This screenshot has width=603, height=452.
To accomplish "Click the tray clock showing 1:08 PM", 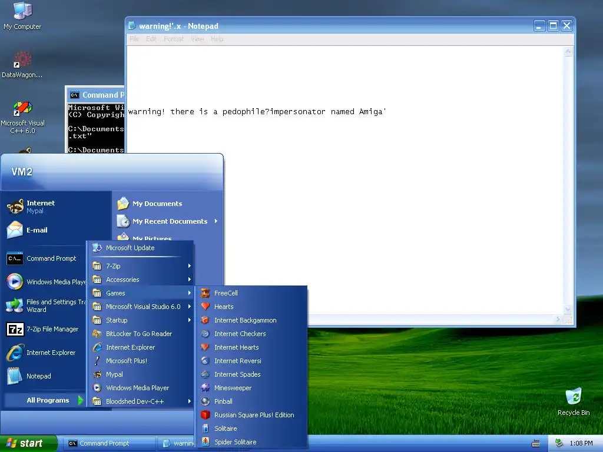I will pyautogui.click(x=581, y=443).
